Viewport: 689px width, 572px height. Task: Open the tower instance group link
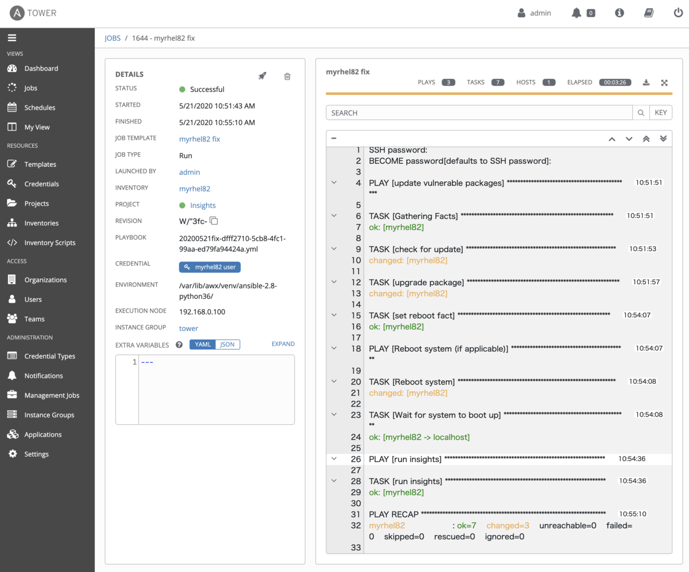click(188, 328)
